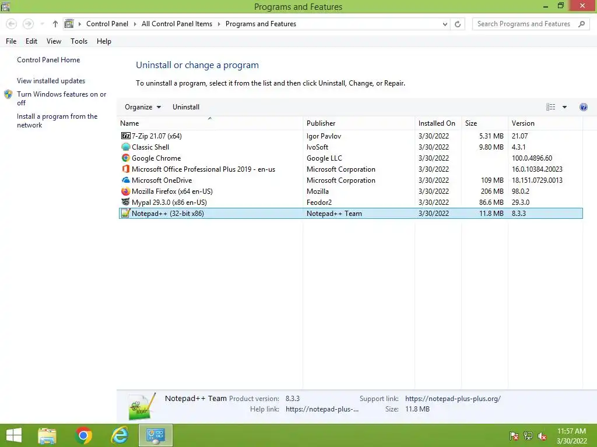Select the Microsoft OneDrive row
This screenshot has height=447, width=597.
point(350,180)
